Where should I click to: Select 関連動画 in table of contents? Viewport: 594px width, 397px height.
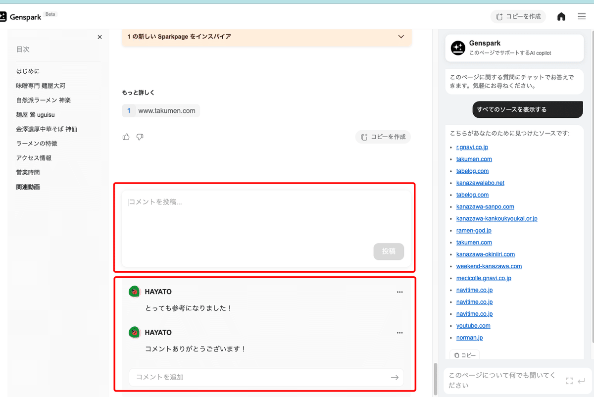tap(28, 187)
